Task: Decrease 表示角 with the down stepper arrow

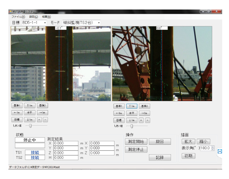Action: [x=213, y=149]
